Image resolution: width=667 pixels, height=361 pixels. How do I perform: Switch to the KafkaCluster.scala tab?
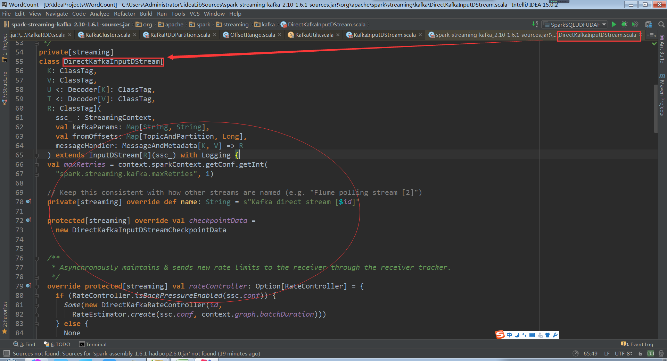108,35
